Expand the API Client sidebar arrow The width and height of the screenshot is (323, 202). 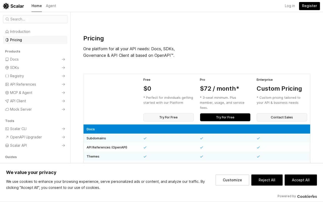[x=63, y=101]
